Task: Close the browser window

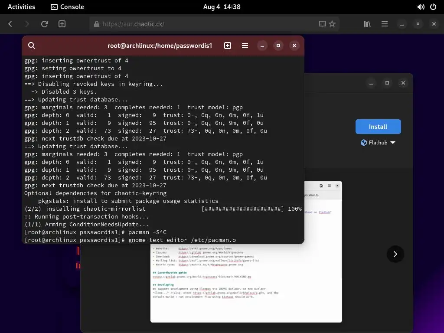Action: (434, 24)
